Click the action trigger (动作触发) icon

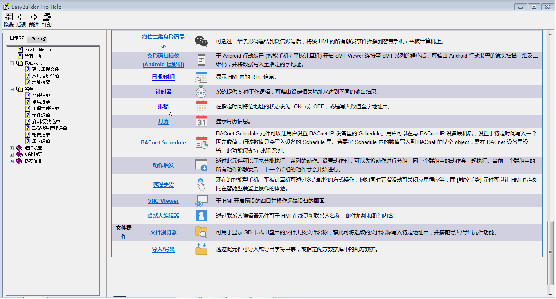click(x=201, y=165)
